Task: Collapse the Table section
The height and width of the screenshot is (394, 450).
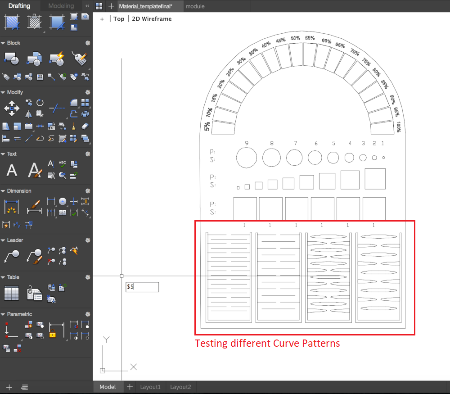Action: tap(3, 277)
